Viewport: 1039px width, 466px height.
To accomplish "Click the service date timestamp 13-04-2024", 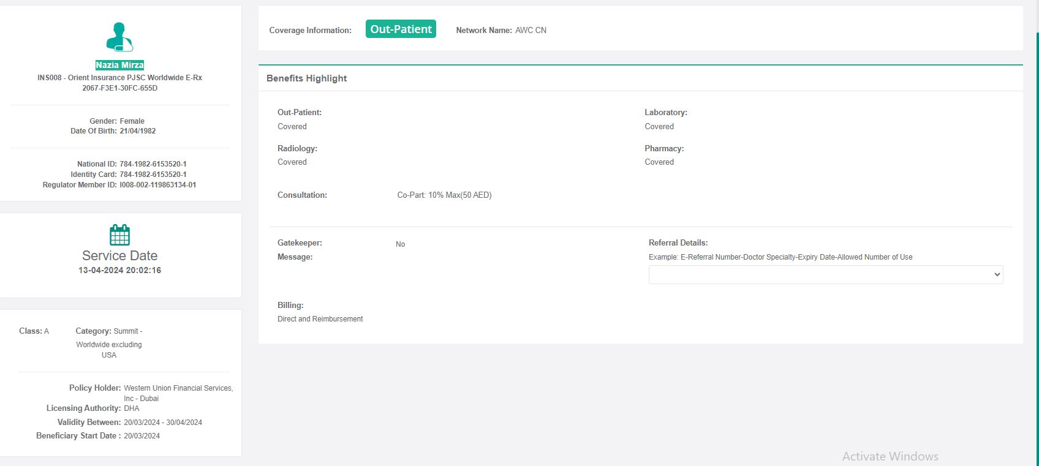I will pos(119,270).
